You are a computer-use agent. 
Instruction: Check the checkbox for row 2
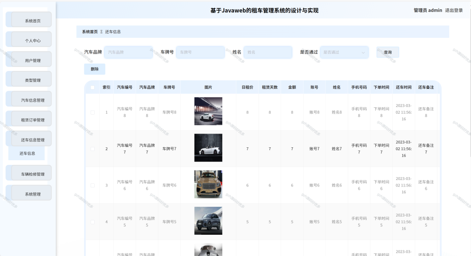click(92, 149)
